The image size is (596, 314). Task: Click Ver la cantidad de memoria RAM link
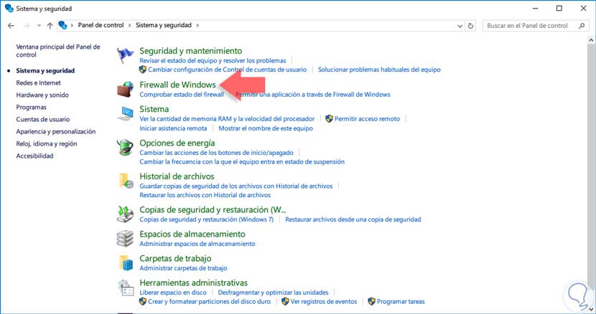(227, 119)
